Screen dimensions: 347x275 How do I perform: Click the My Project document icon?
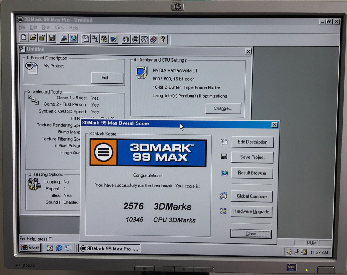coord(32,68)
